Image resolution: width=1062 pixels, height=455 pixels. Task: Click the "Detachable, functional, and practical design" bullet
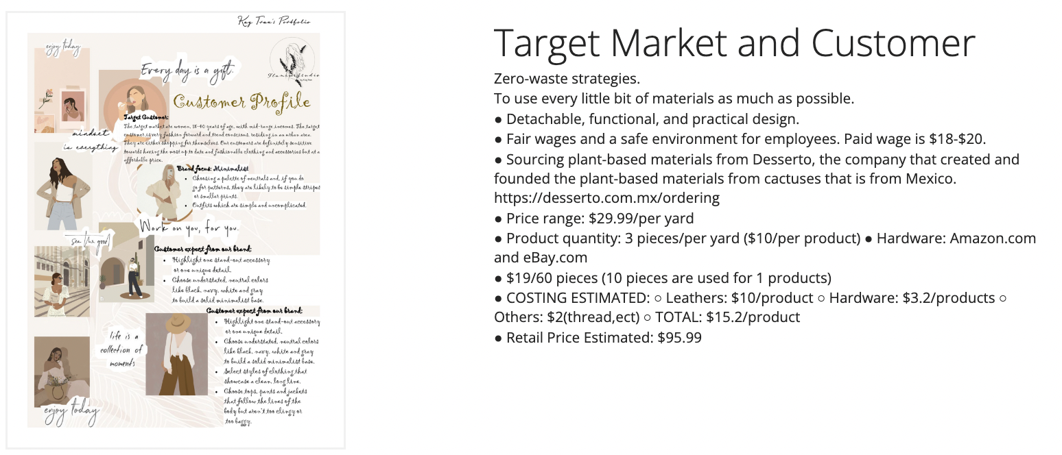click(x=646, y=119)
